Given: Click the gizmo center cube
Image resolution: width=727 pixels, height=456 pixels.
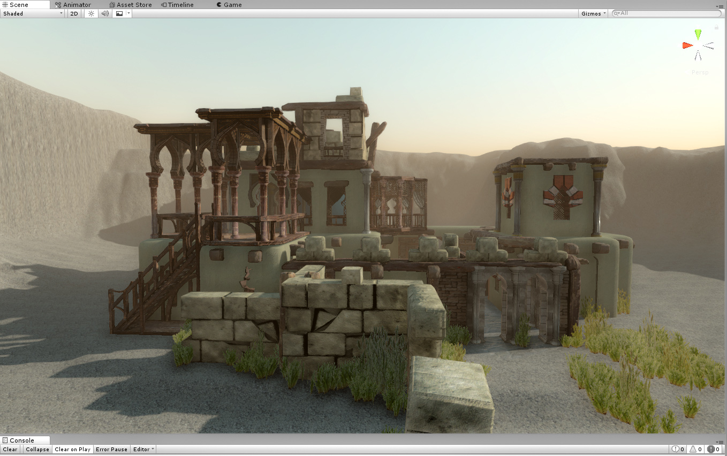Looking at the screenshot, I should click(x=698, y=46).
